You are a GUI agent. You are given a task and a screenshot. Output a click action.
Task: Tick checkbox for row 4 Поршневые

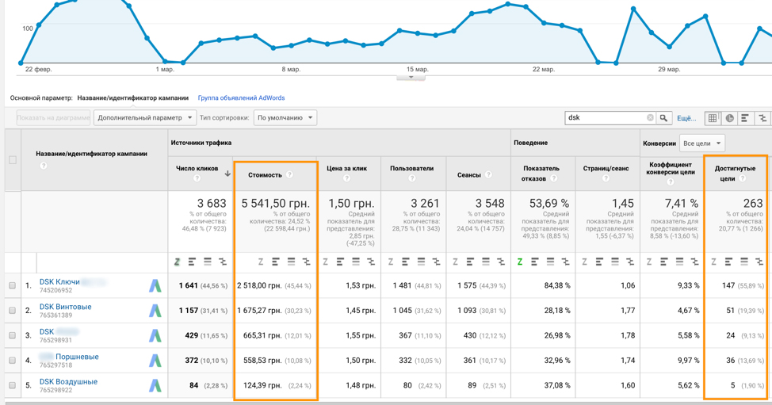13,360
